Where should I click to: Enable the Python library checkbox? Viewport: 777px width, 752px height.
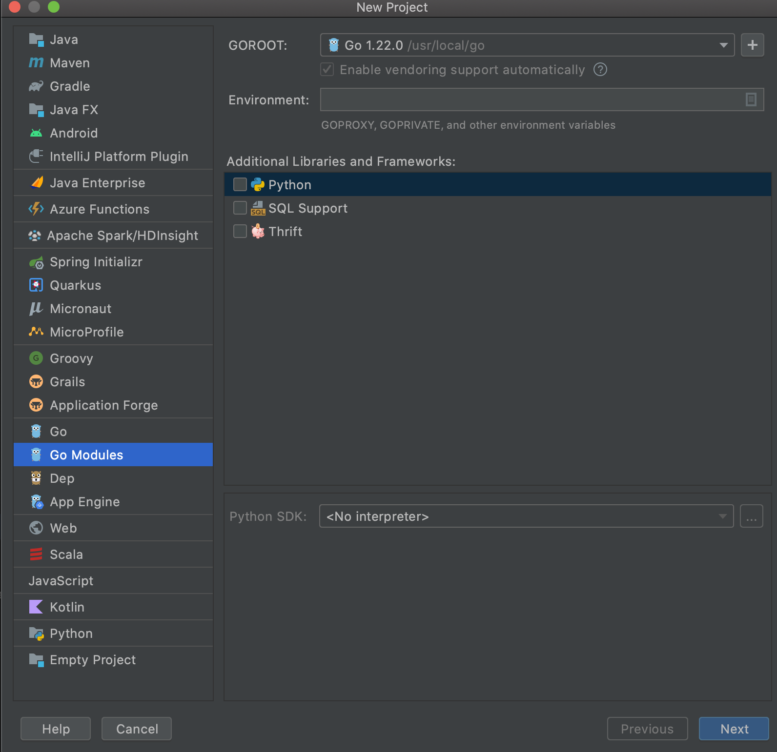coord(240,184)
